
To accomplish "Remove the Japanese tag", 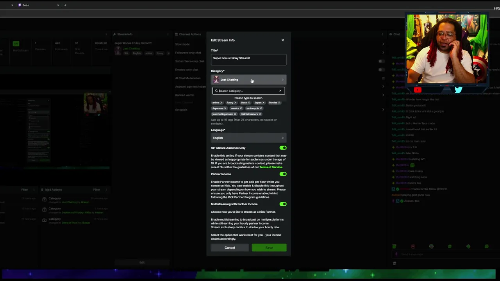I will pos(225,108).
